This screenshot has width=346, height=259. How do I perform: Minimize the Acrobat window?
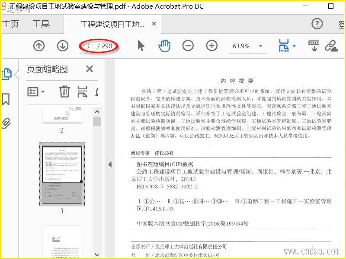click(x=306, y=6)
